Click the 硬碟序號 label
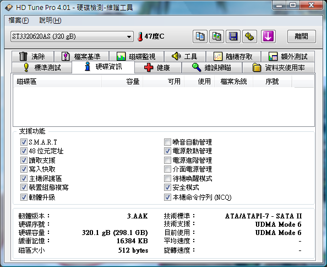 [34, 225]
